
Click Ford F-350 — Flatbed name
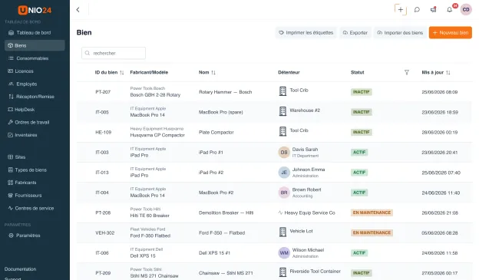[222, 233]
